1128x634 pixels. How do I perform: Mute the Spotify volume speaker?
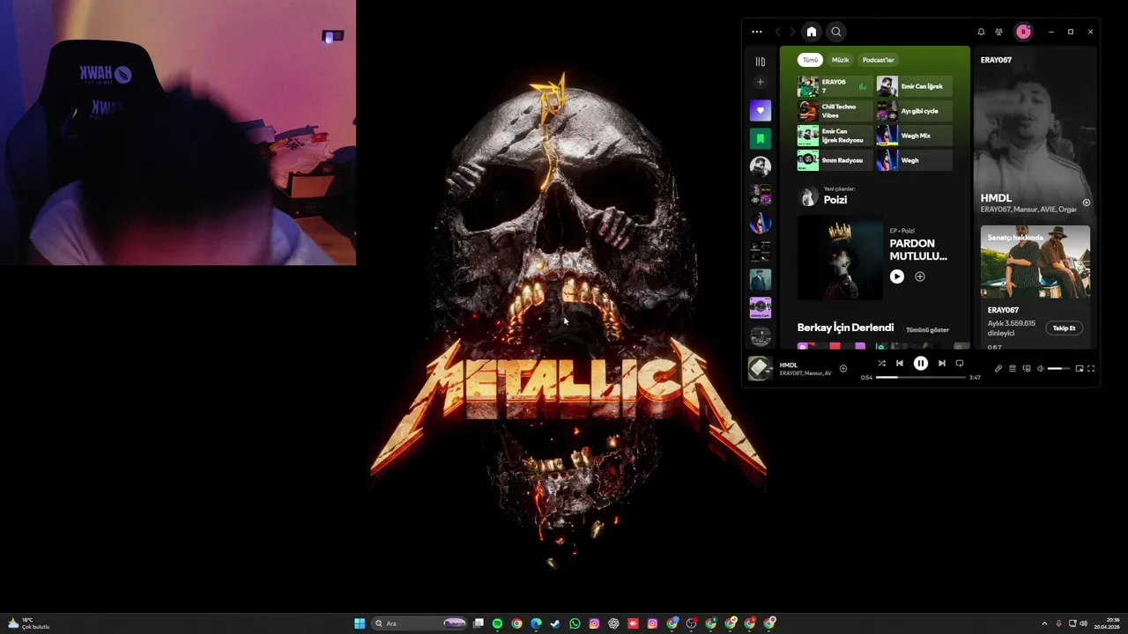point(1040,369)
